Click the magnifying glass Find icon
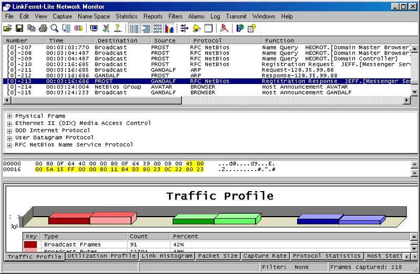The image size is (420, 274). [x=55, y=28]
